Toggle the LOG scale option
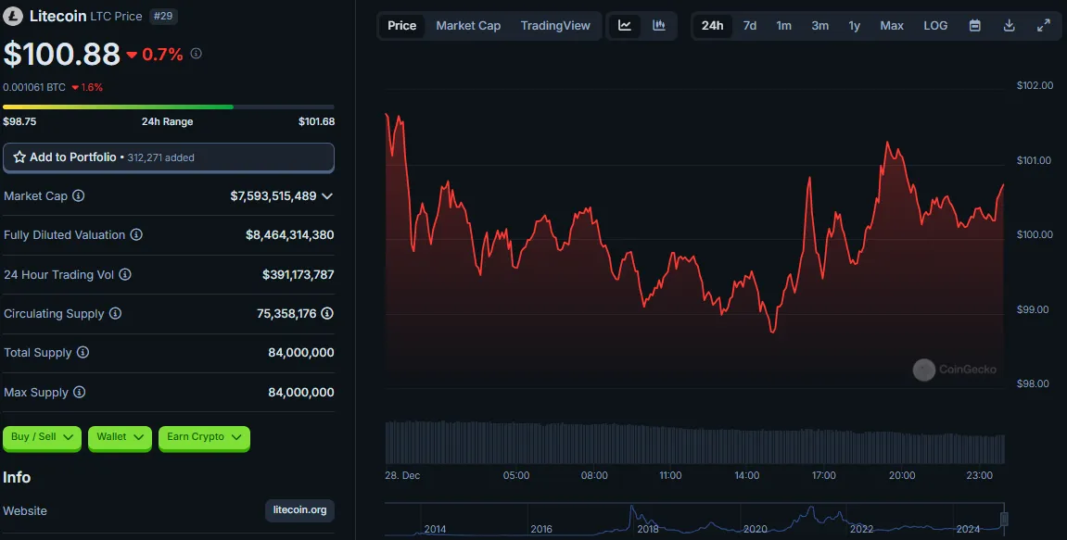1067x540 pixels. 935,26
